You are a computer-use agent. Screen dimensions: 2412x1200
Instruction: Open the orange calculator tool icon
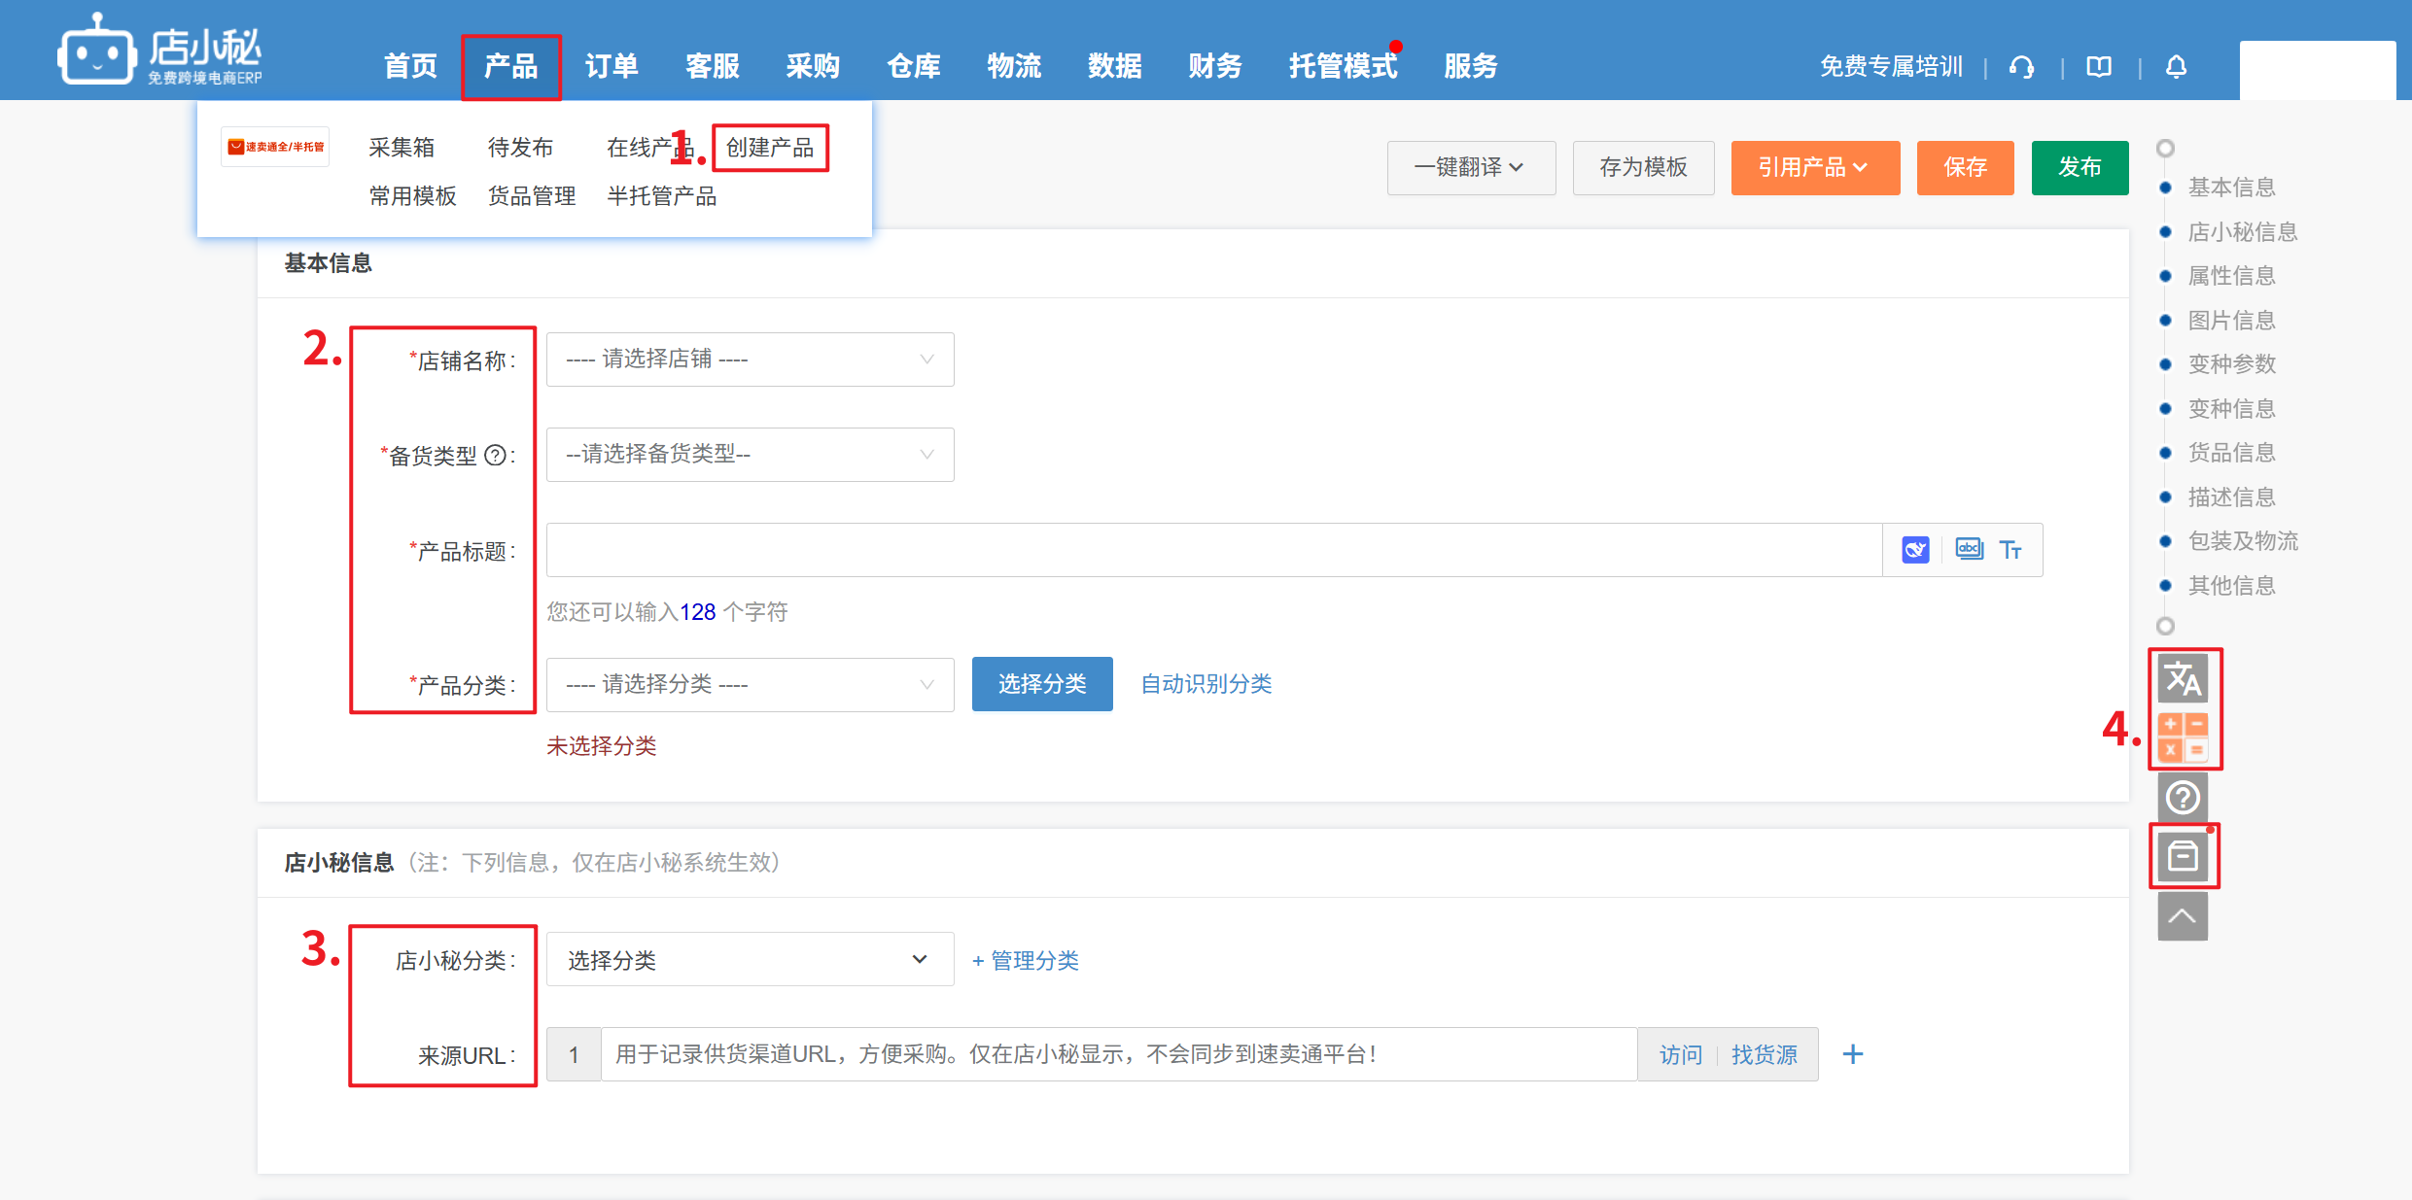point(2183,737)
